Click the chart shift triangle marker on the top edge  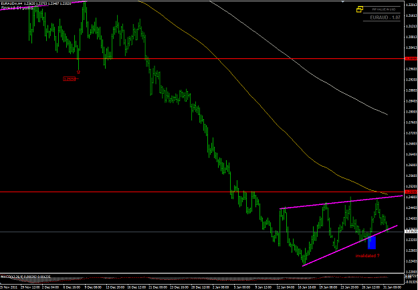tap(343, 1)
